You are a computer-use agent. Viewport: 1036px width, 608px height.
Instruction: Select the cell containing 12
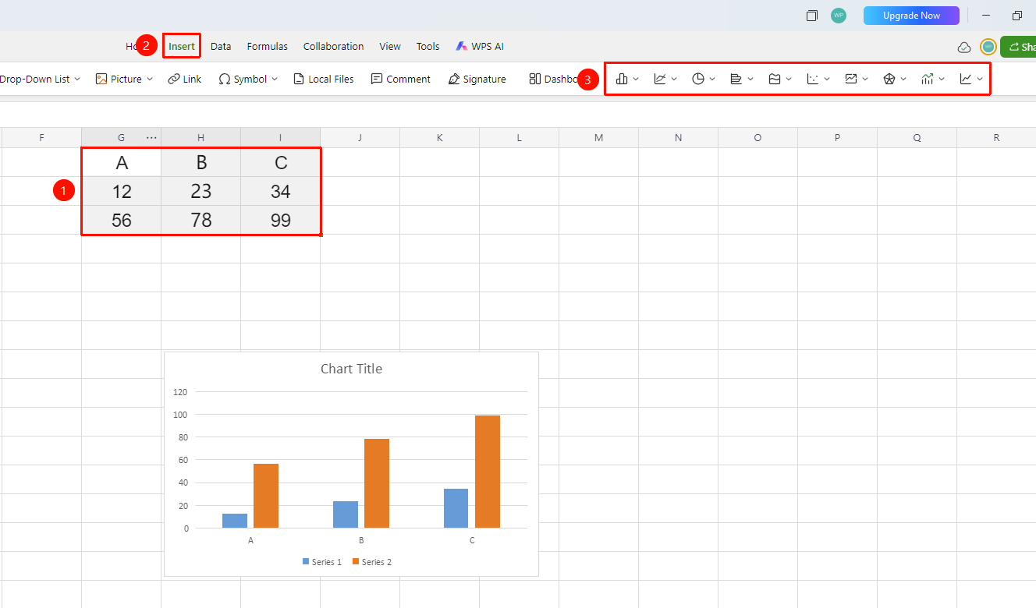click(x=122, y=191)
